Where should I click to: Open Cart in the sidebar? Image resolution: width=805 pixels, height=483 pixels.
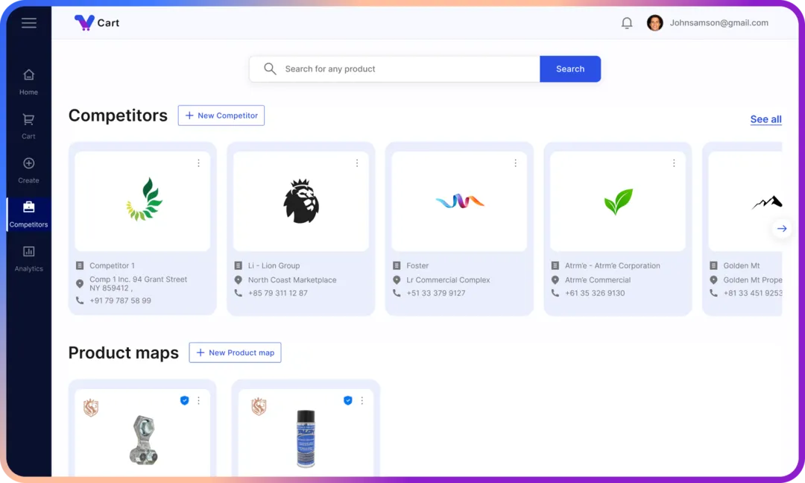click(x=29, y=126)
